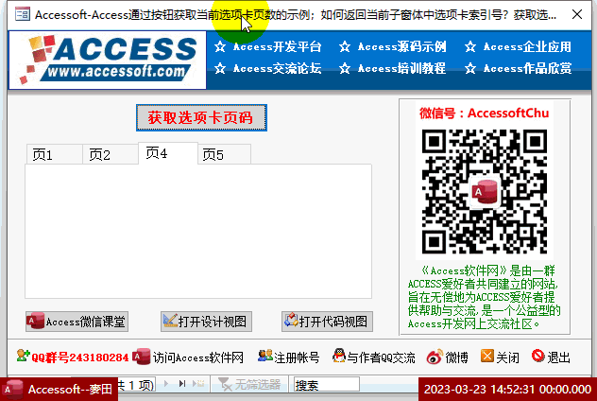The height and width of the screenshot is (401, 597).
Task: Click the QQ群号243180284 text
Action: [80, 357]
